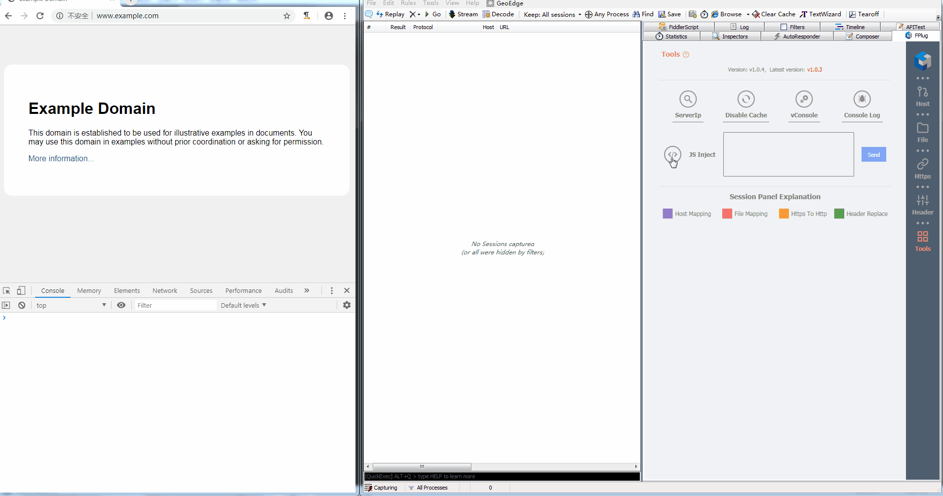This screenshot has height=496, width=943.
Task: Click the DevTools inspect element icon
Action: pos(6,290)
